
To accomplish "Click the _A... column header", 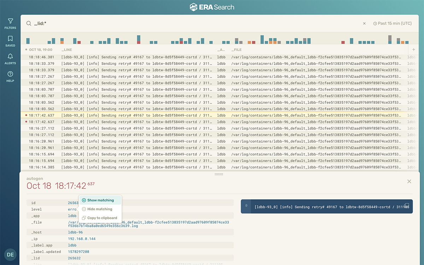I will pos(221,50).
